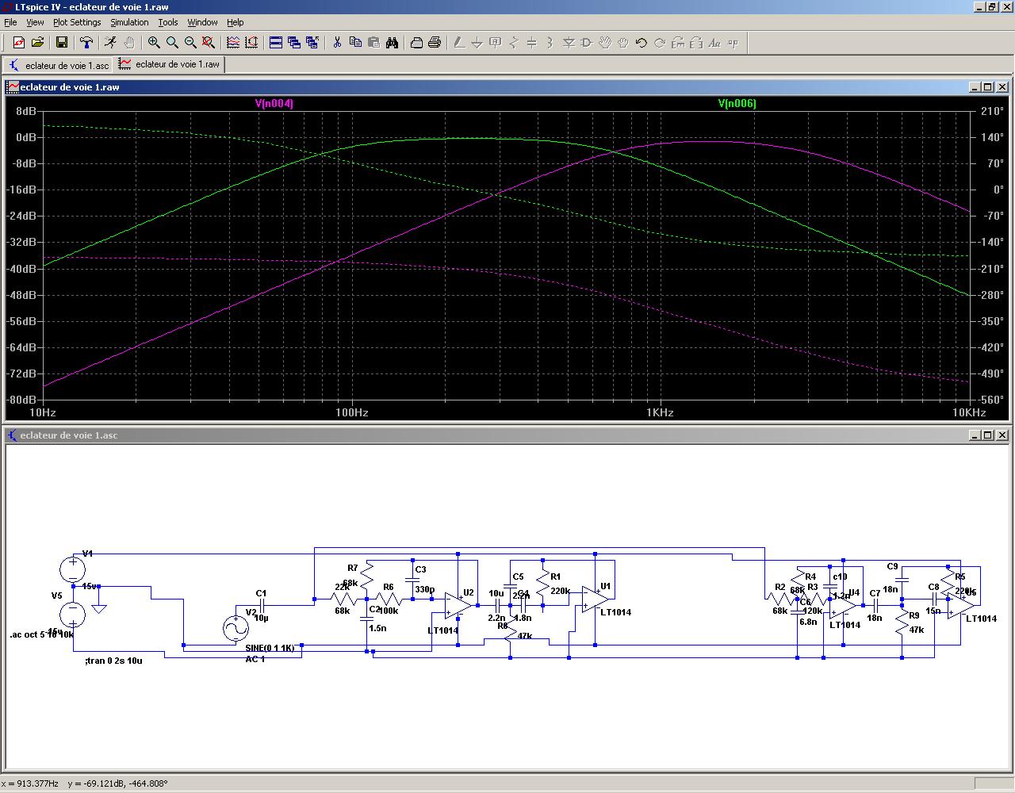Open the Simulation menu
Image resolution: width=1015 pixels, height=793 pixels.
coord(129,22)
